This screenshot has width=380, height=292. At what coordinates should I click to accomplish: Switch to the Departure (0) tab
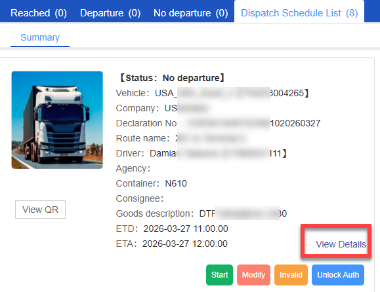click(110, 13)
